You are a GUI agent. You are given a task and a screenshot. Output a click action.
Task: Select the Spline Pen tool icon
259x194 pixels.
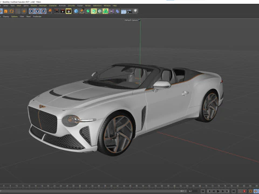[82, 11]
